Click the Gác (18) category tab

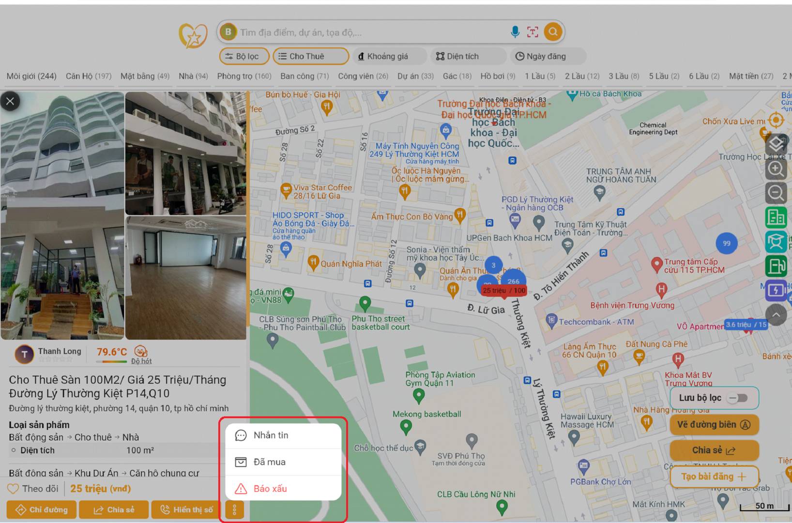pyautogui.click(x=457, y=76)
